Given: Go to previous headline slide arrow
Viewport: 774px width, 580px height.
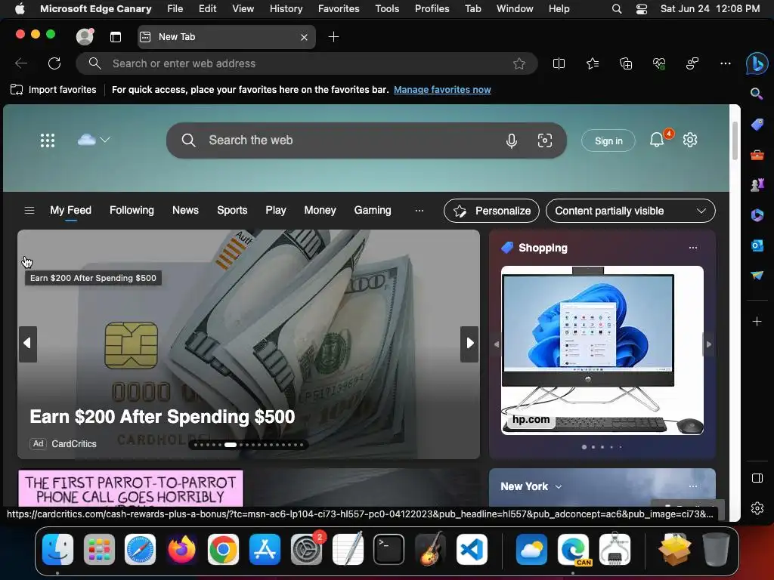Looking at the screenshot, I should (28, 344).
